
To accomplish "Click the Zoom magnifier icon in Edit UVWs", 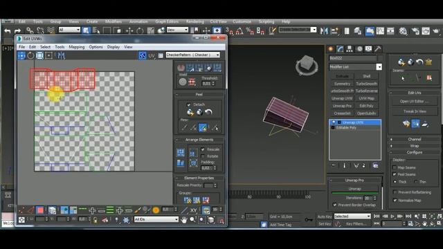I will point(193,220).
